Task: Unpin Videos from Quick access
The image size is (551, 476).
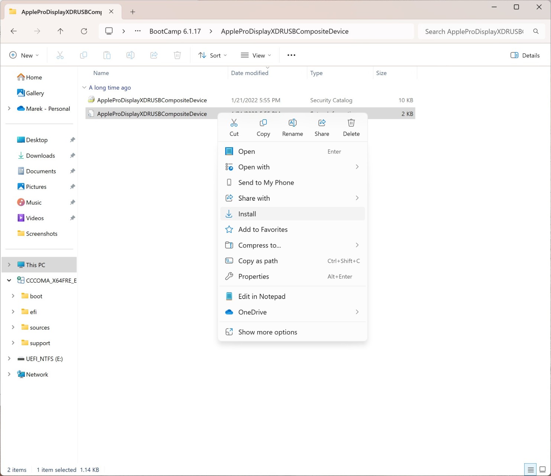Action: tap(72, 218)
